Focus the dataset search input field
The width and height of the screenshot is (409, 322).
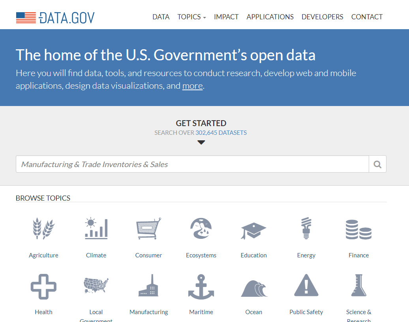point(193,164)
